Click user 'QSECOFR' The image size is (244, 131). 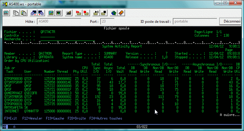31,93
